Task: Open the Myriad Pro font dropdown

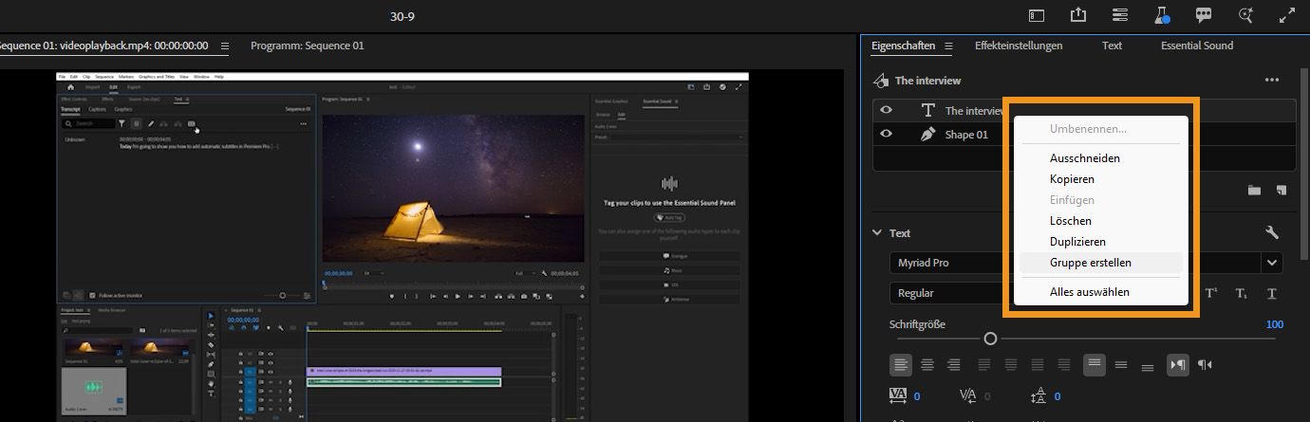Action: pos(1271,263)
